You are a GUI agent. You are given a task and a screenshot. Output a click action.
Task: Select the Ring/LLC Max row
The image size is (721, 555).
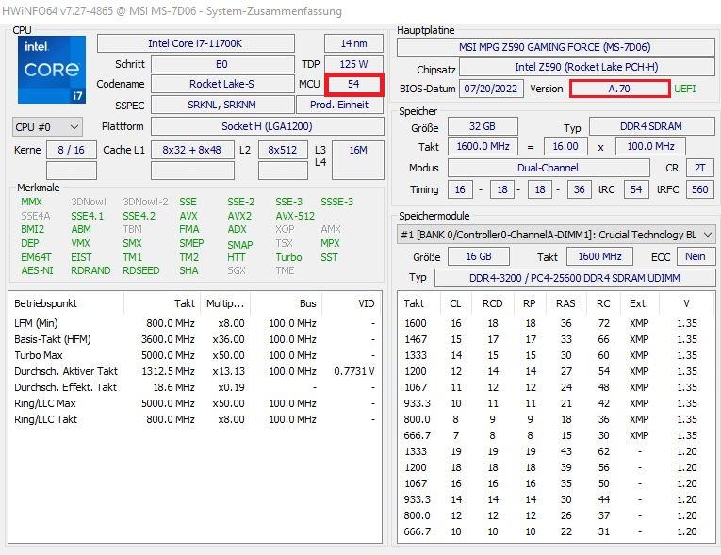click(195, 403)
